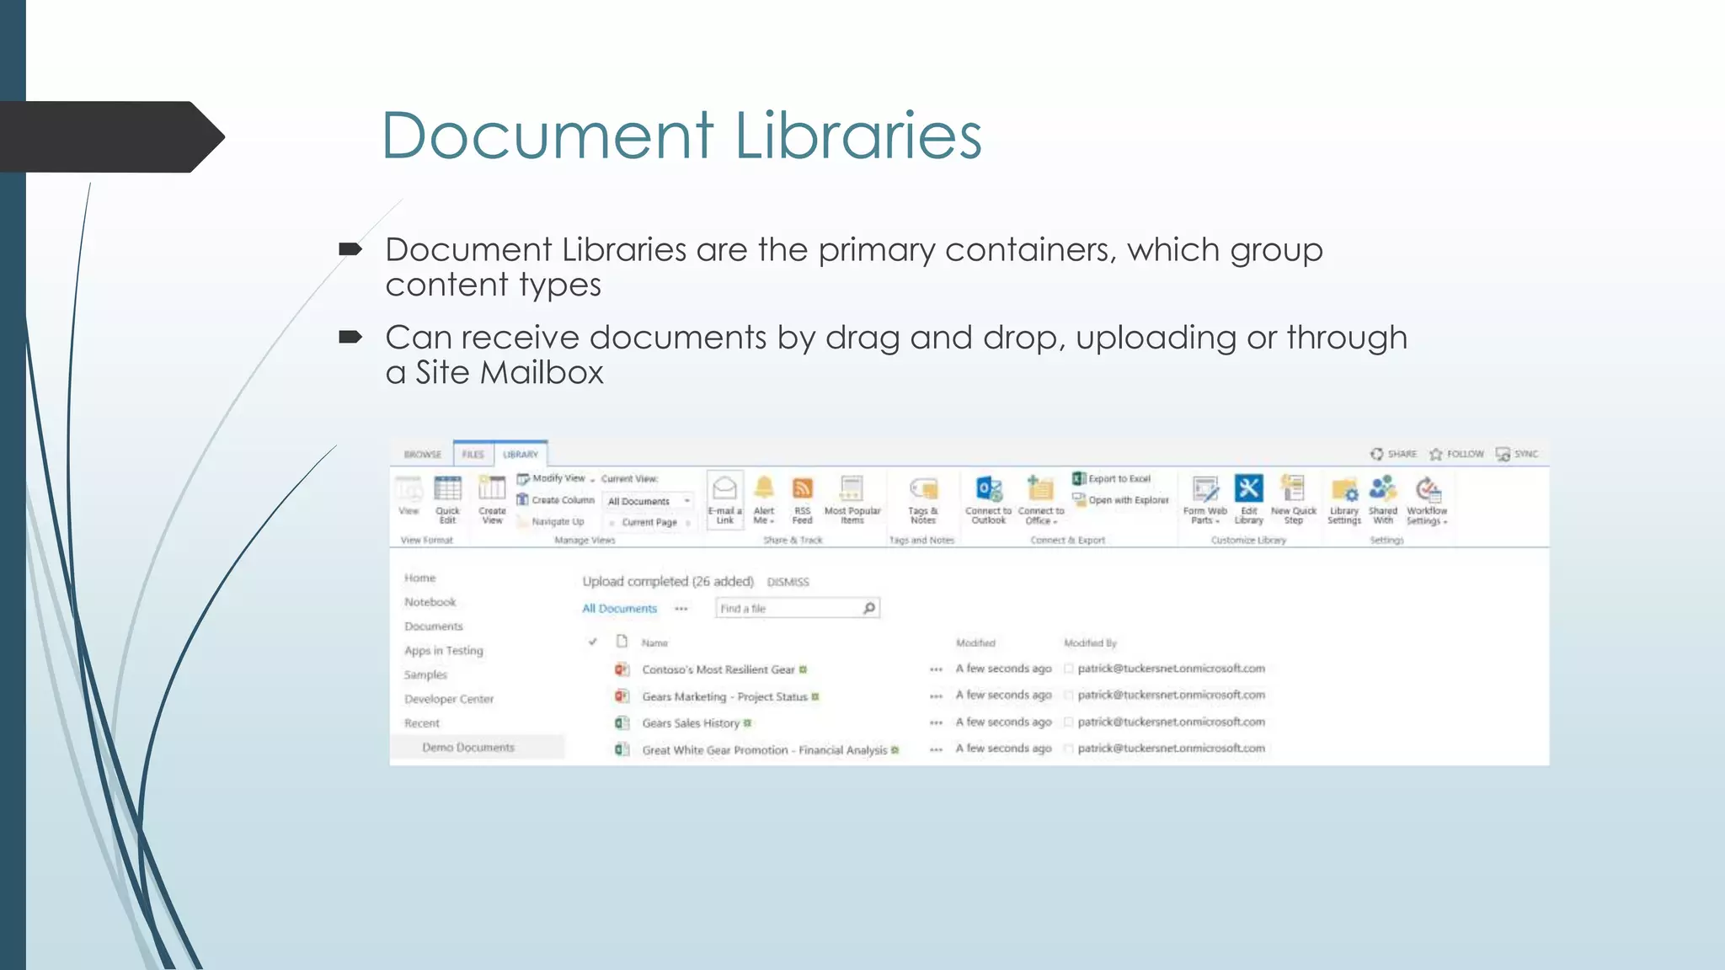Open Notebook in left navigation
This screenshot has width=1725, height=970.
[430, 602]
